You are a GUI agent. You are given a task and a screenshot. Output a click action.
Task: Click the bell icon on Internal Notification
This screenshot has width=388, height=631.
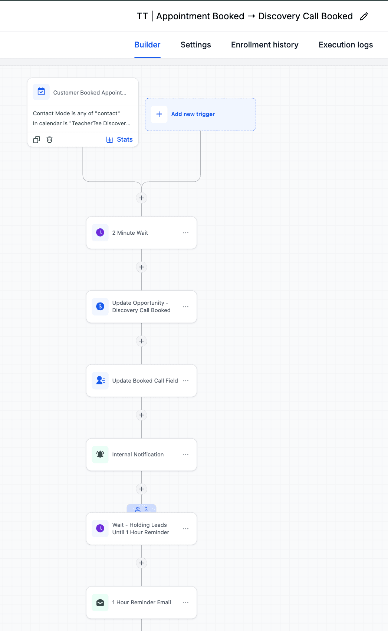(x=100, y=455)
